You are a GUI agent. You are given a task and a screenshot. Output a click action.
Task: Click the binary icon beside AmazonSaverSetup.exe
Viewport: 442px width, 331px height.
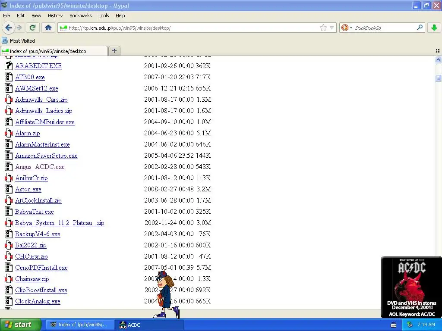click(x=9, y=155)
